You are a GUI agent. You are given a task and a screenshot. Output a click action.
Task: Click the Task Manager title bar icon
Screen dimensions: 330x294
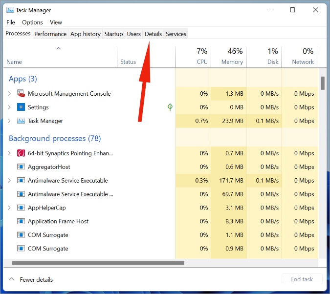[x=10, y=10]
